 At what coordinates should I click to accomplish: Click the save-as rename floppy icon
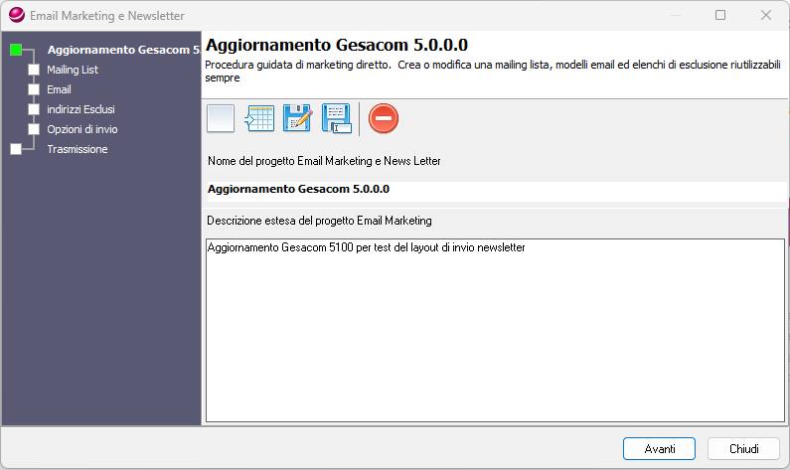[x=336, y=119]
